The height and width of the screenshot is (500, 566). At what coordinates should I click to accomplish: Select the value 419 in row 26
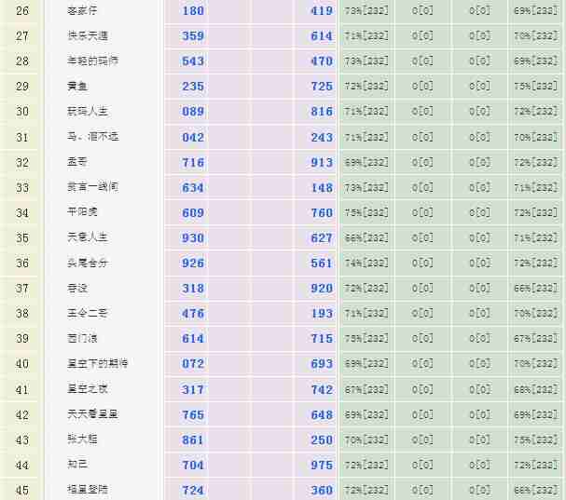click(x=321, y=11)
